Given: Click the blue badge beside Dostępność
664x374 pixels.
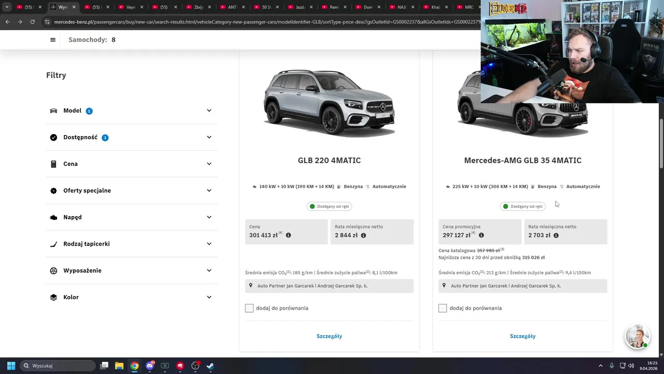Looking at the screenshot, I should [x=105, y=138].
